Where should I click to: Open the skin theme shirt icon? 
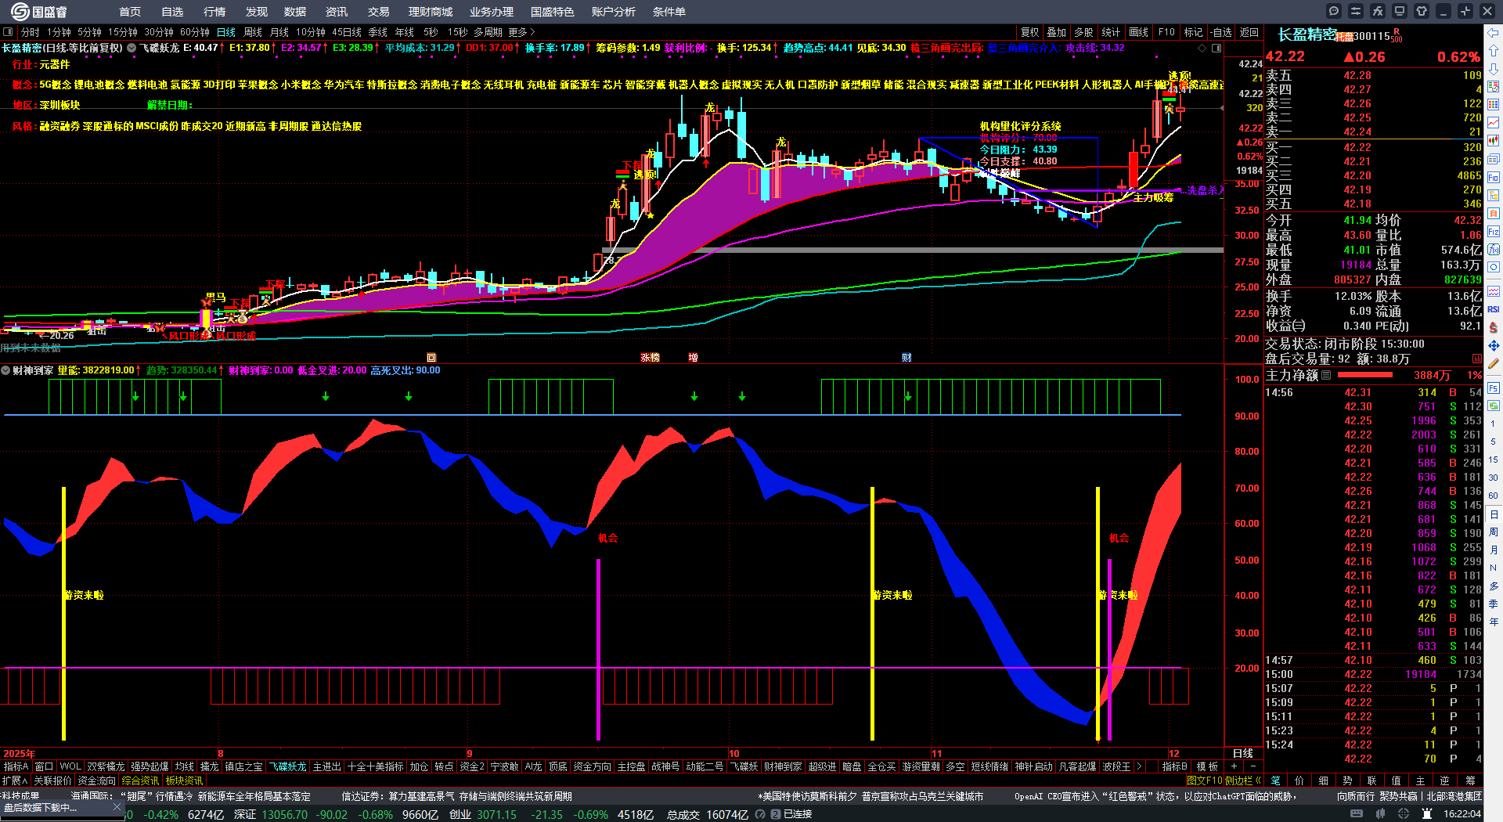pyautogui.click(x=1422, y=11)
